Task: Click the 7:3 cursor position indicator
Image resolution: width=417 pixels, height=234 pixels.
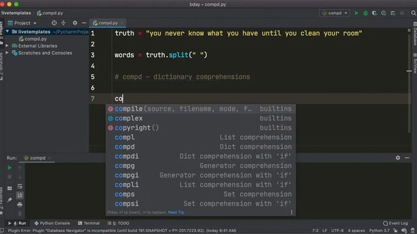Action: pos(315,231)
